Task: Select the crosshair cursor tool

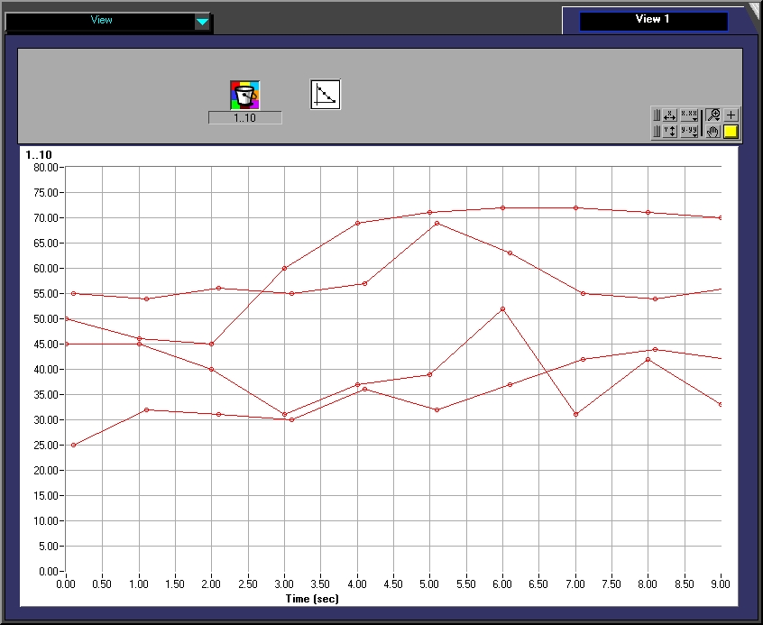Action: pyautogui.click(x=731, y=115)
